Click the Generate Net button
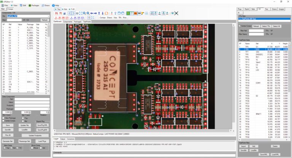This screenshot has height=158, width=292. [x=8, y=141]
